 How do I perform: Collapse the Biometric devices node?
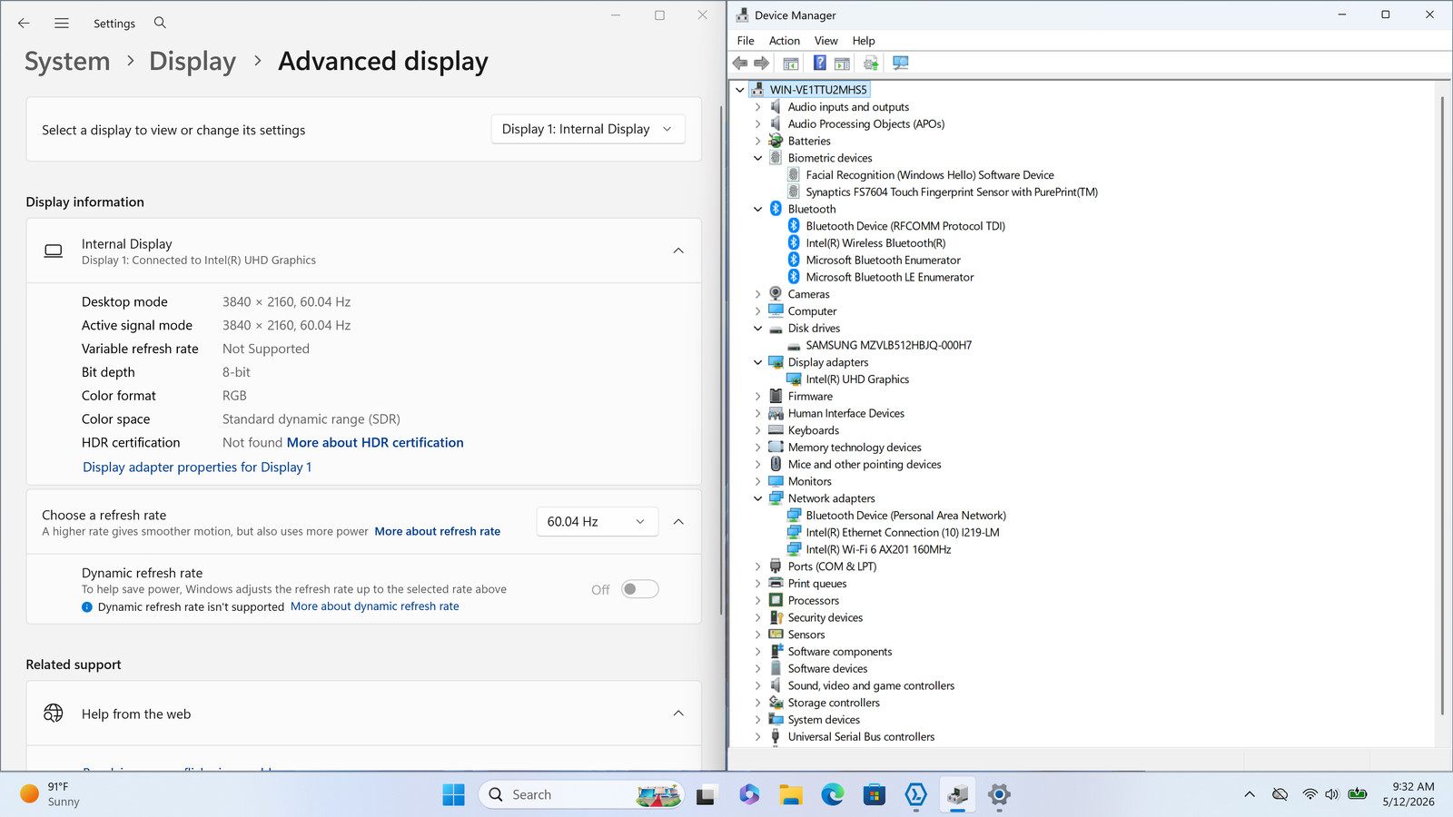point(757,158)
